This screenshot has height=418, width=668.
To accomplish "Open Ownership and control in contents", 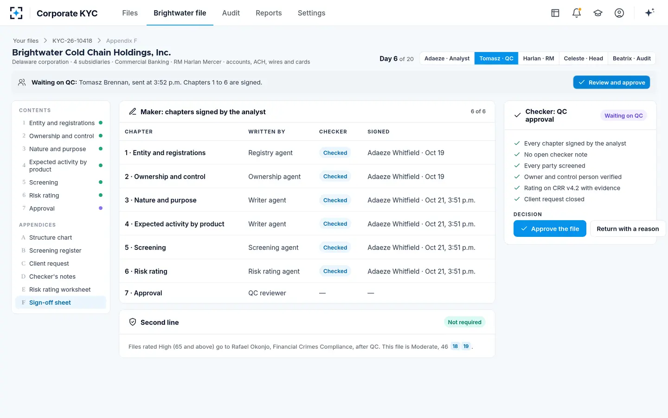I will pos(61,136).
